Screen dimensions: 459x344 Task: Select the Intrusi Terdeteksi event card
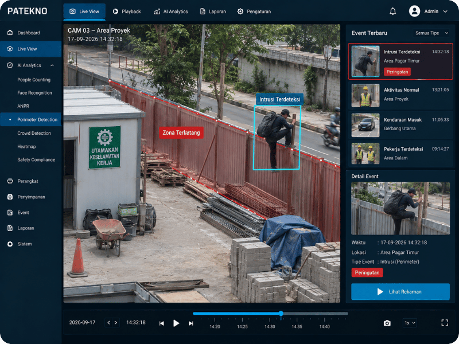click(x=400, y=61)
